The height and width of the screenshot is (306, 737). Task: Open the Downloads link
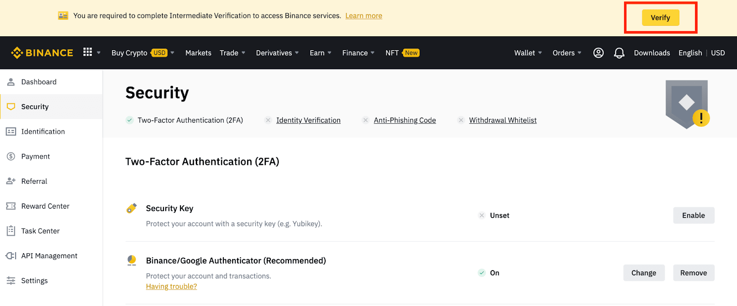coord(652,53)
